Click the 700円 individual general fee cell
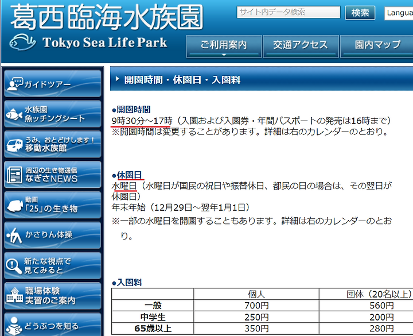The height and width of the screenshot is (336, 413). coord(256,306)
